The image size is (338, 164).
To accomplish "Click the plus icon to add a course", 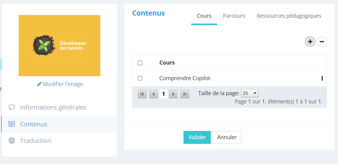I will (310, 42).
